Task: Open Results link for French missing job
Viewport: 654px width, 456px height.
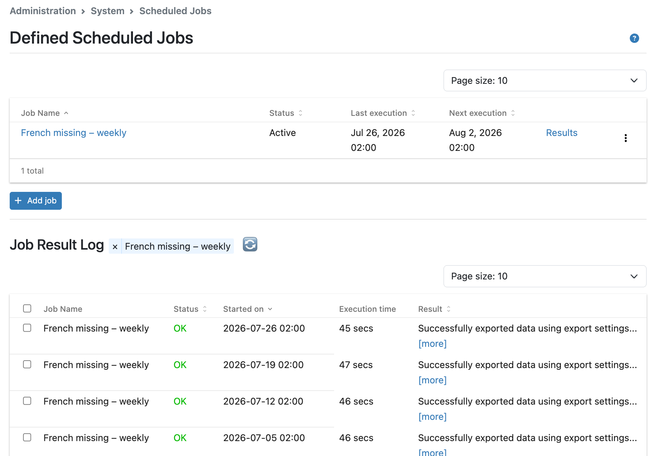Action: coord(562,133)
